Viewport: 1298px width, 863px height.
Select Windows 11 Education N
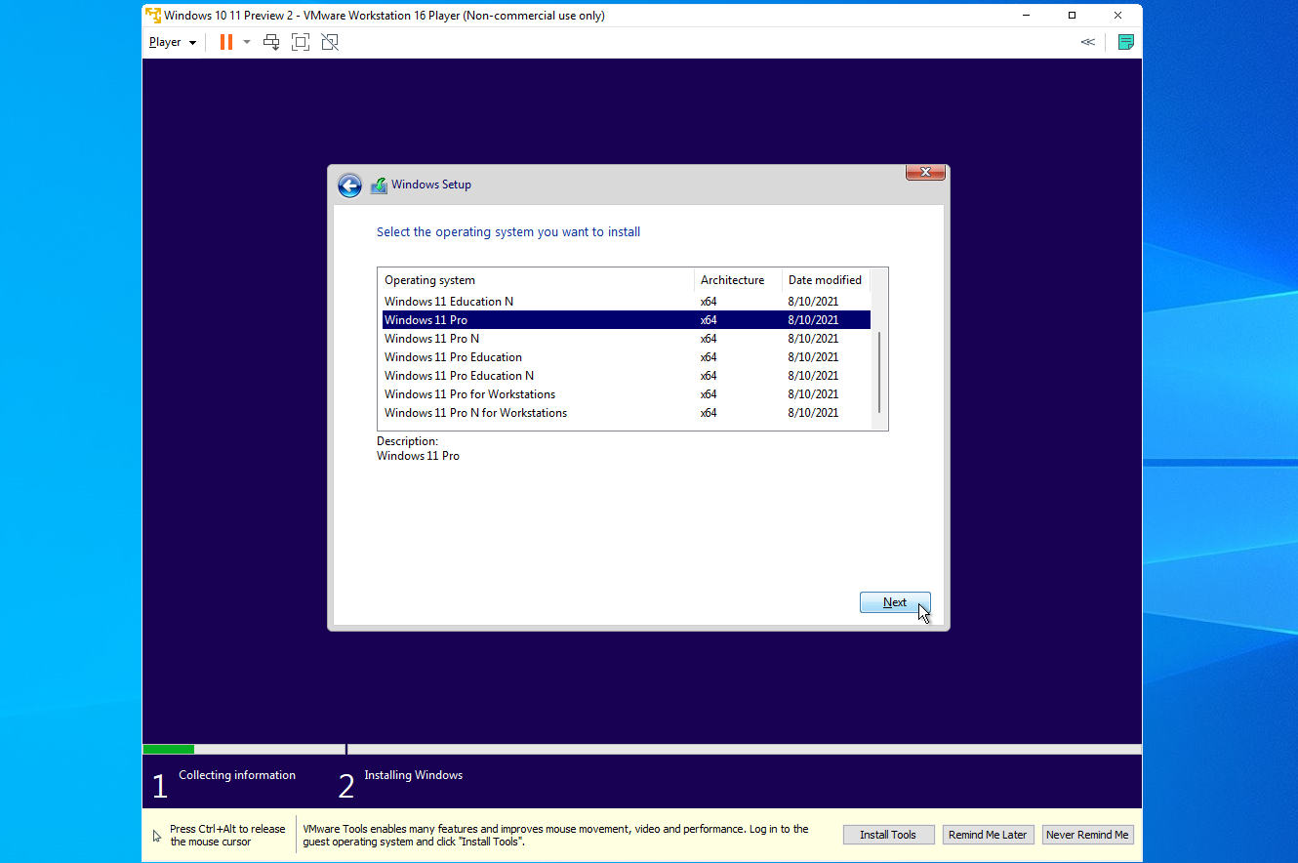click(626, 302)
